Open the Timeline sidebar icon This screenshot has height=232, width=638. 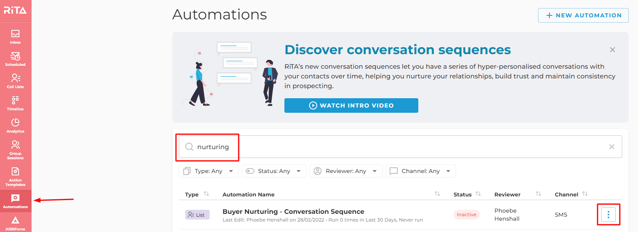point(15,103)
